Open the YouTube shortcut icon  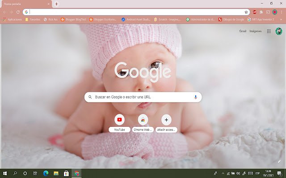[x=119, y=120]
